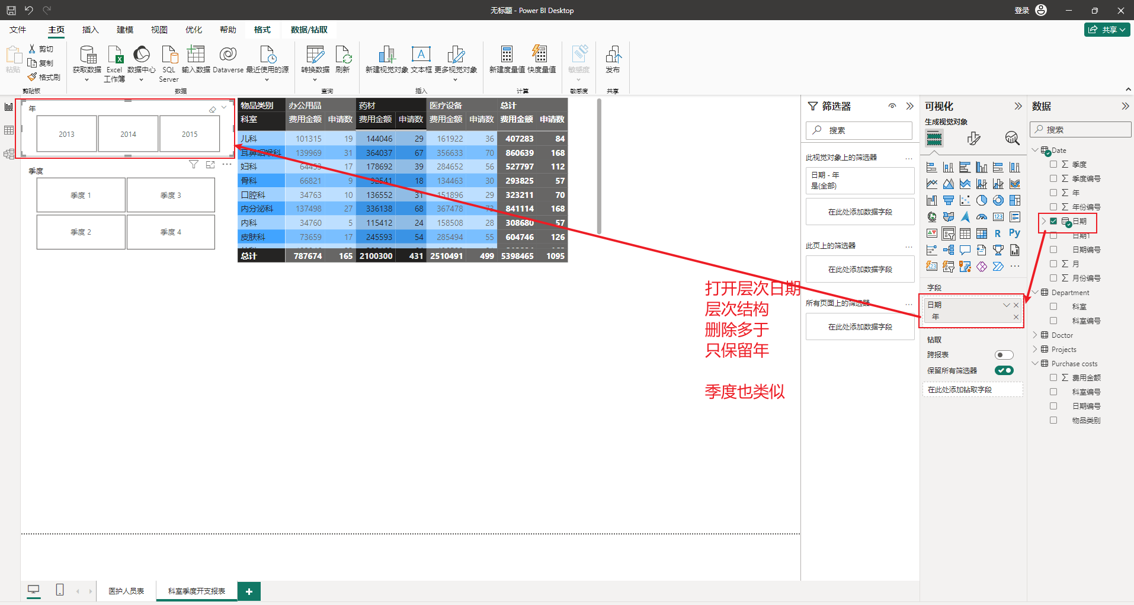Image resolution: width=1134 pixels, height=605 pixels.
Task: Collapse the Date table in data pane
Action: pyautogui.click(x=1035, y=150)
